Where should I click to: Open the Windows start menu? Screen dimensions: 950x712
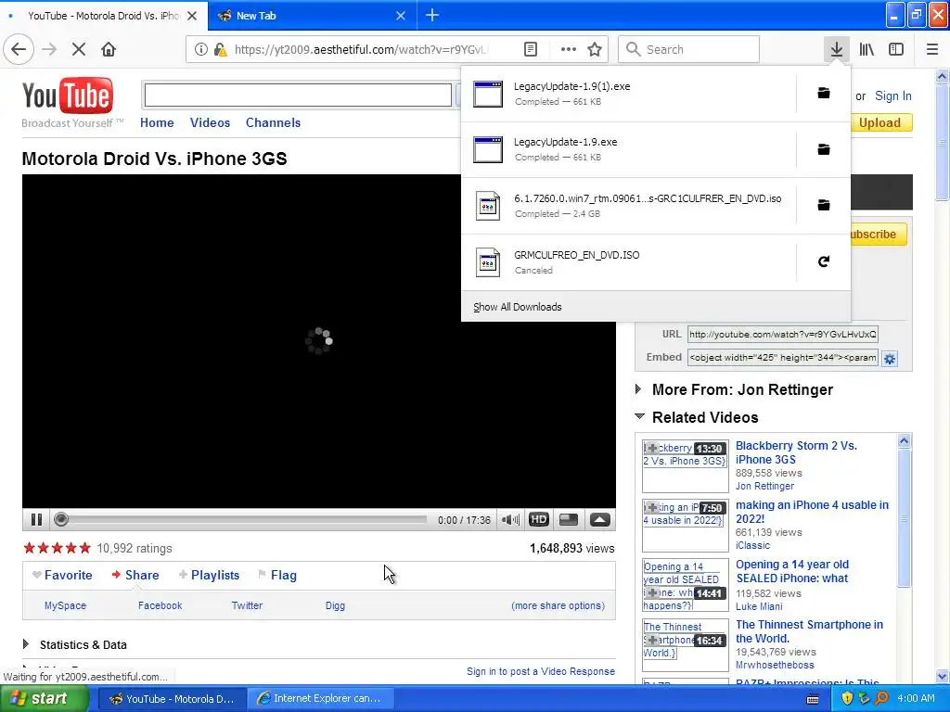coord(45,699)
